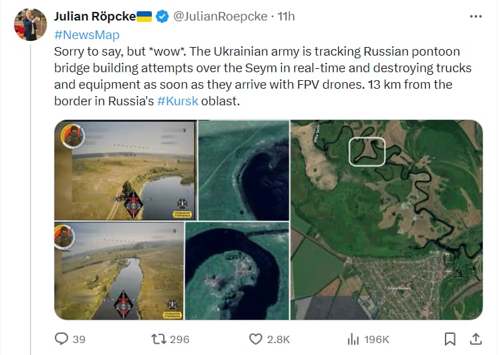This screenshot has height=355, width=500.
Task: Open the top-left drone footage image
Action: tap(125, 170)
